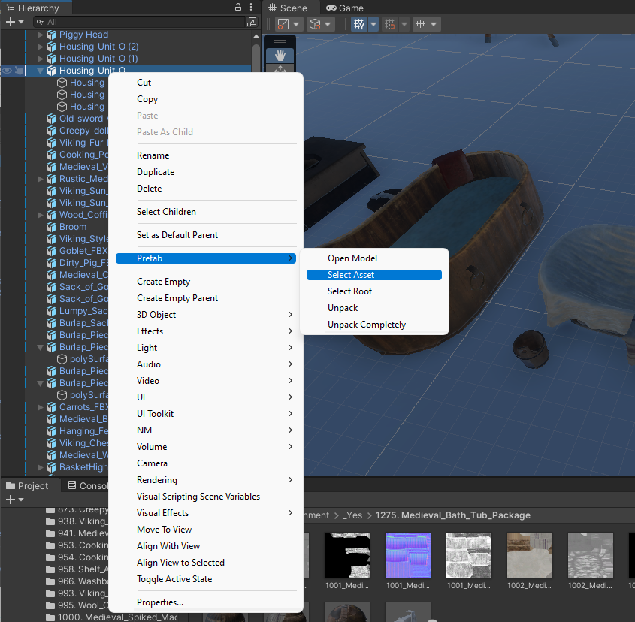Click the Old_sword prefab icon
This screenshot has height=622, width=635.
(x=51, y=119)
